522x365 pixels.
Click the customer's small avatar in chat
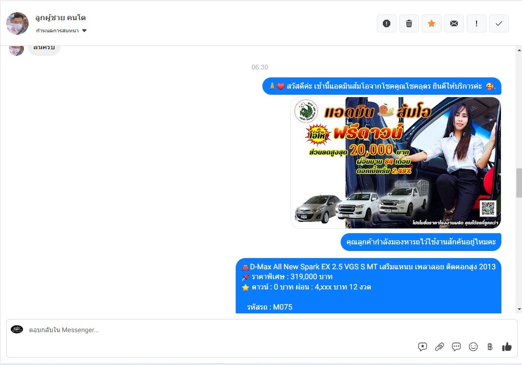(x=16, y=50)
